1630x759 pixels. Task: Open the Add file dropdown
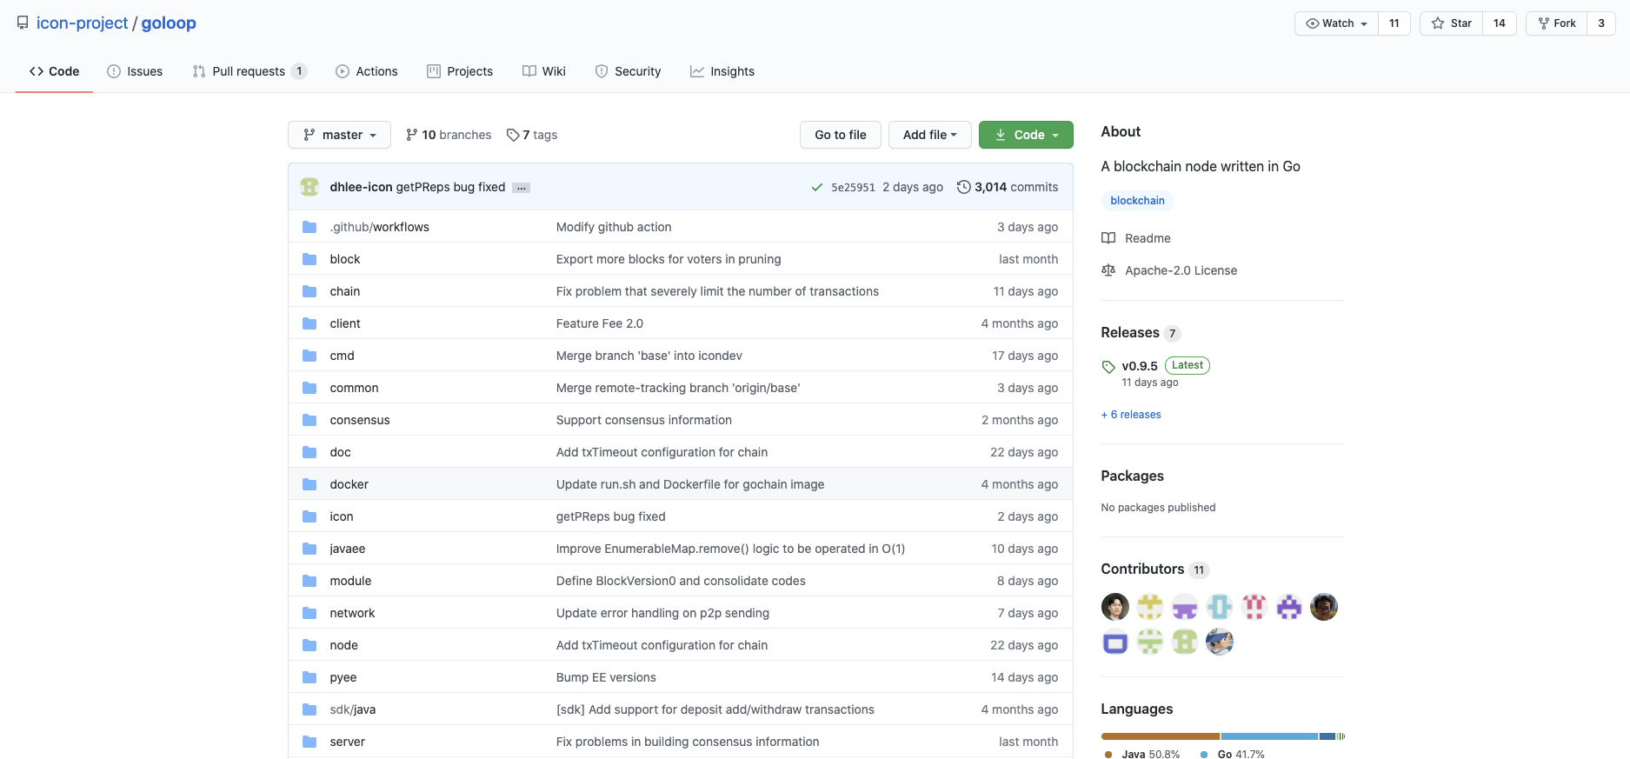coord(929,135)
